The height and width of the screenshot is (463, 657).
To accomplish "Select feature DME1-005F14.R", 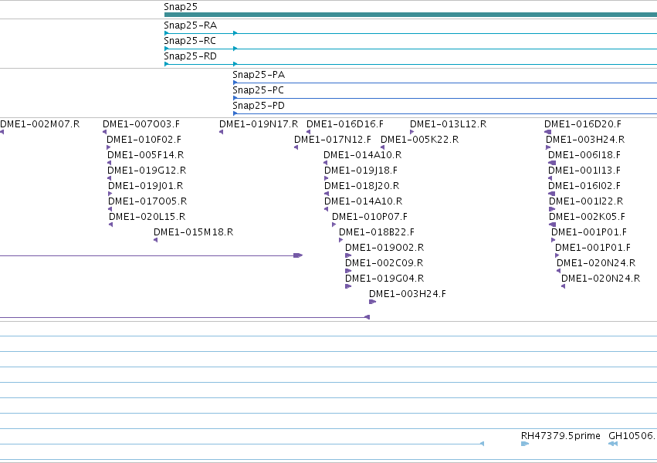I will (145, 155).
